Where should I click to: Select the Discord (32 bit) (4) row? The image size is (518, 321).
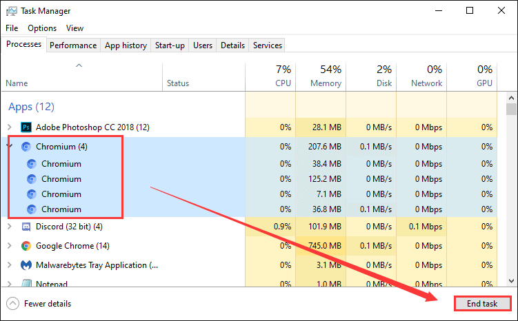coord(249,227)
